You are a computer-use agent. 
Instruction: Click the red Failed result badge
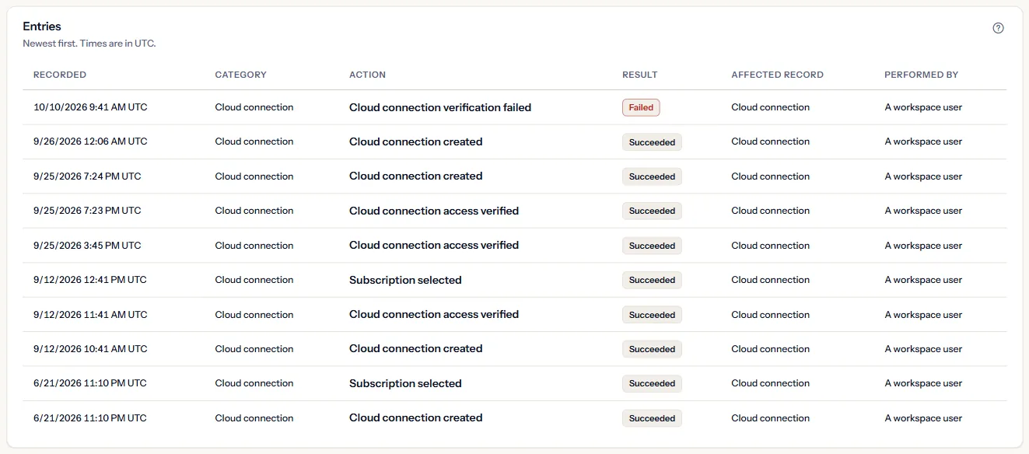click(x=641, y=107)
